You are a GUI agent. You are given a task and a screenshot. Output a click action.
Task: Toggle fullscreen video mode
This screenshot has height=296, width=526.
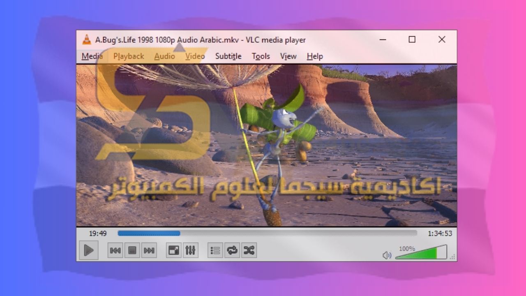tap(174, 250)
